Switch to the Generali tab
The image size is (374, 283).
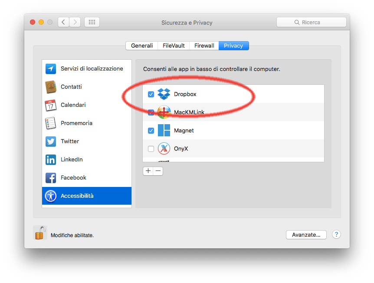[x=142, y=45]
